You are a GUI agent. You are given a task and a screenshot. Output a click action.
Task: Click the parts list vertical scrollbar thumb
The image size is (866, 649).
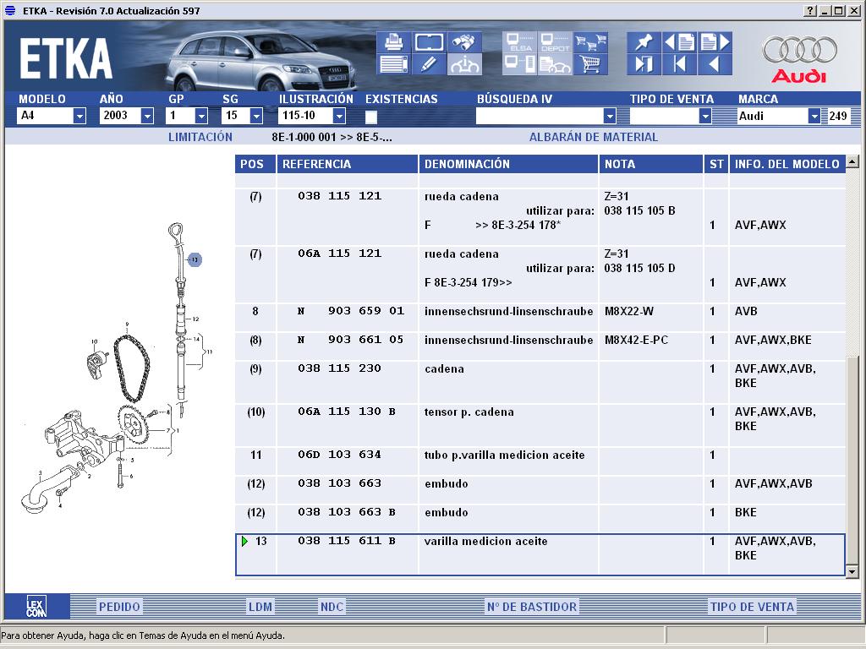(x=852, y=461)
